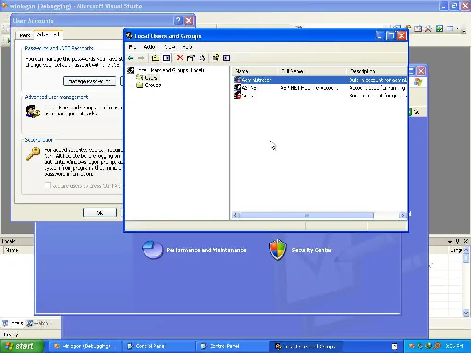Click the Toolbox hammer icon in Visual Studio
The width and height of the screenshot is (471, 353).
click(x=429, y=29)
